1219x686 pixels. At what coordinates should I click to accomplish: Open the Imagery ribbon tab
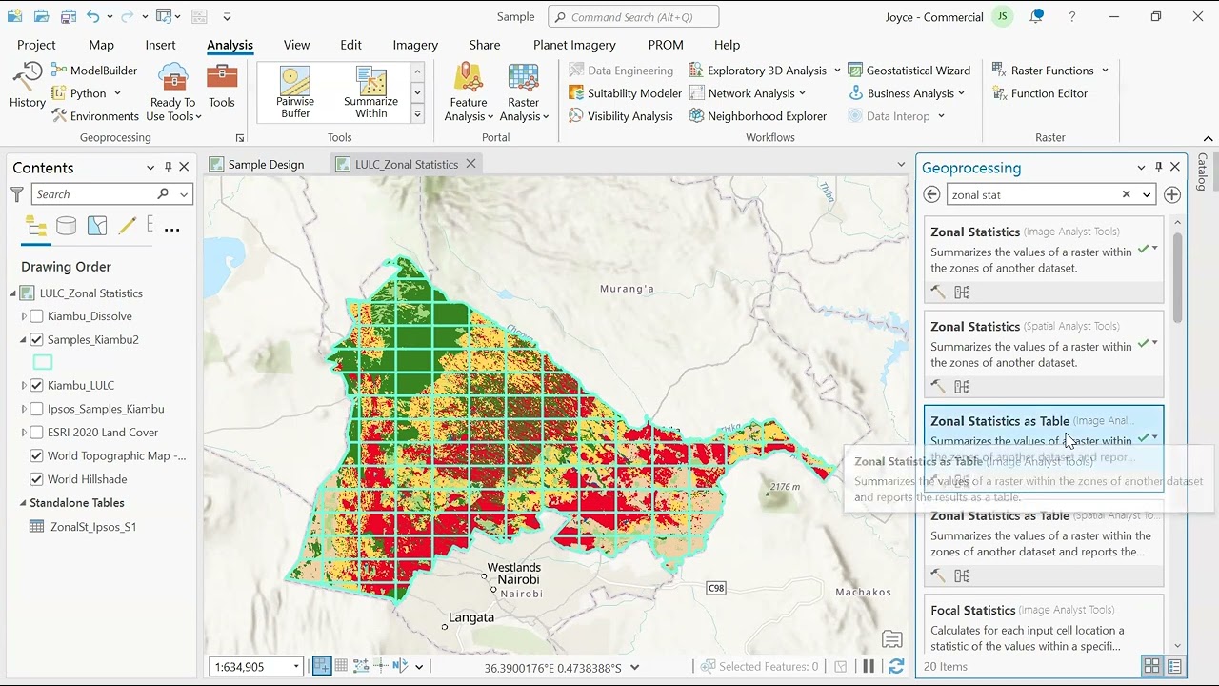pos(415,45)
